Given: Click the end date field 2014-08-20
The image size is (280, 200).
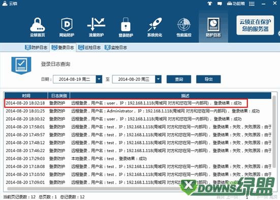Looking at the screenshot, I should [134, 79].
